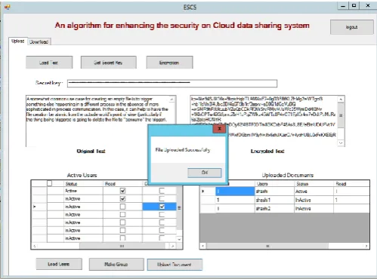The image size is (377, 279).
Task: Click the Encryption button
Action: point(169,63)
